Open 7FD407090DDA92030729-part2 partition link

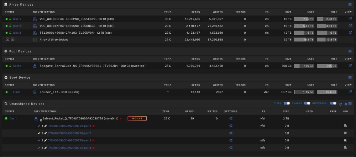[69, 133]
